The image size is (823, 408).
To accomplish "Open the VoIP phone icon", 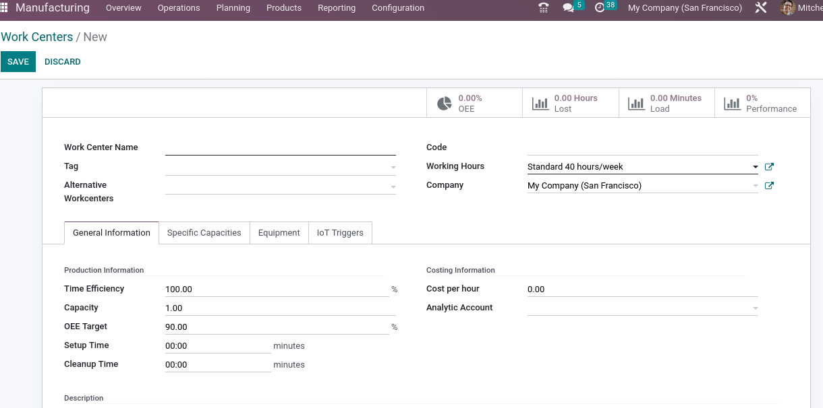I will [x=544, y=8].
